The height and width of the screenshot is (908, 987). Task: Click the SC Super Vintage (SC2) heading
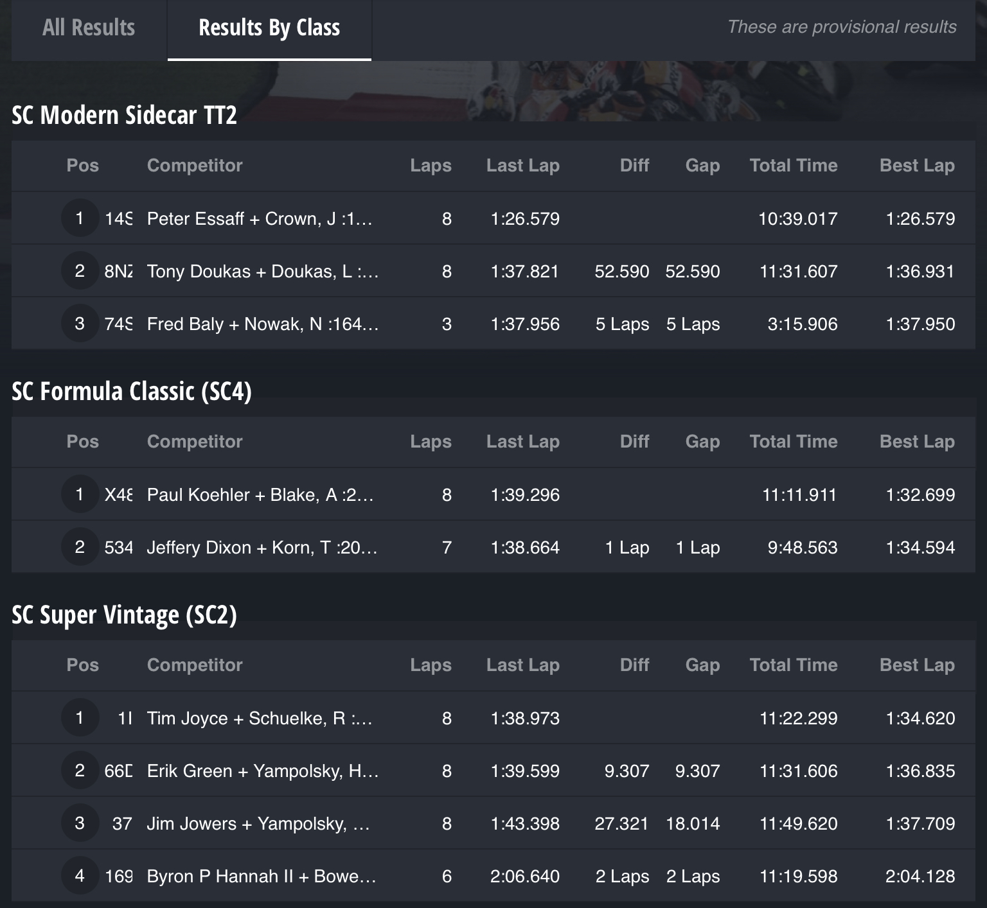(x=125, y=615)
